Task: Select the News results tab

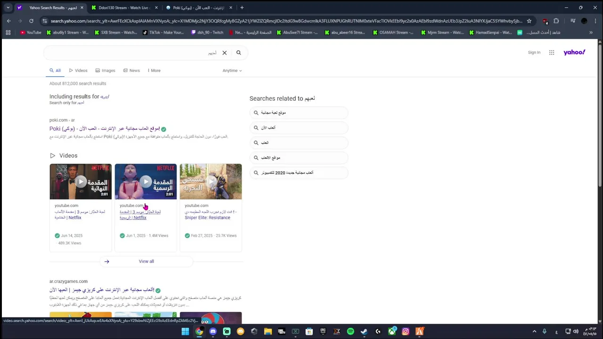Action: [x=131, y=71]
